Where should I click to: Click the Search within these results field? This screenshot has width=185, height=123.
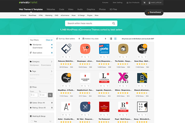(91, 23)
